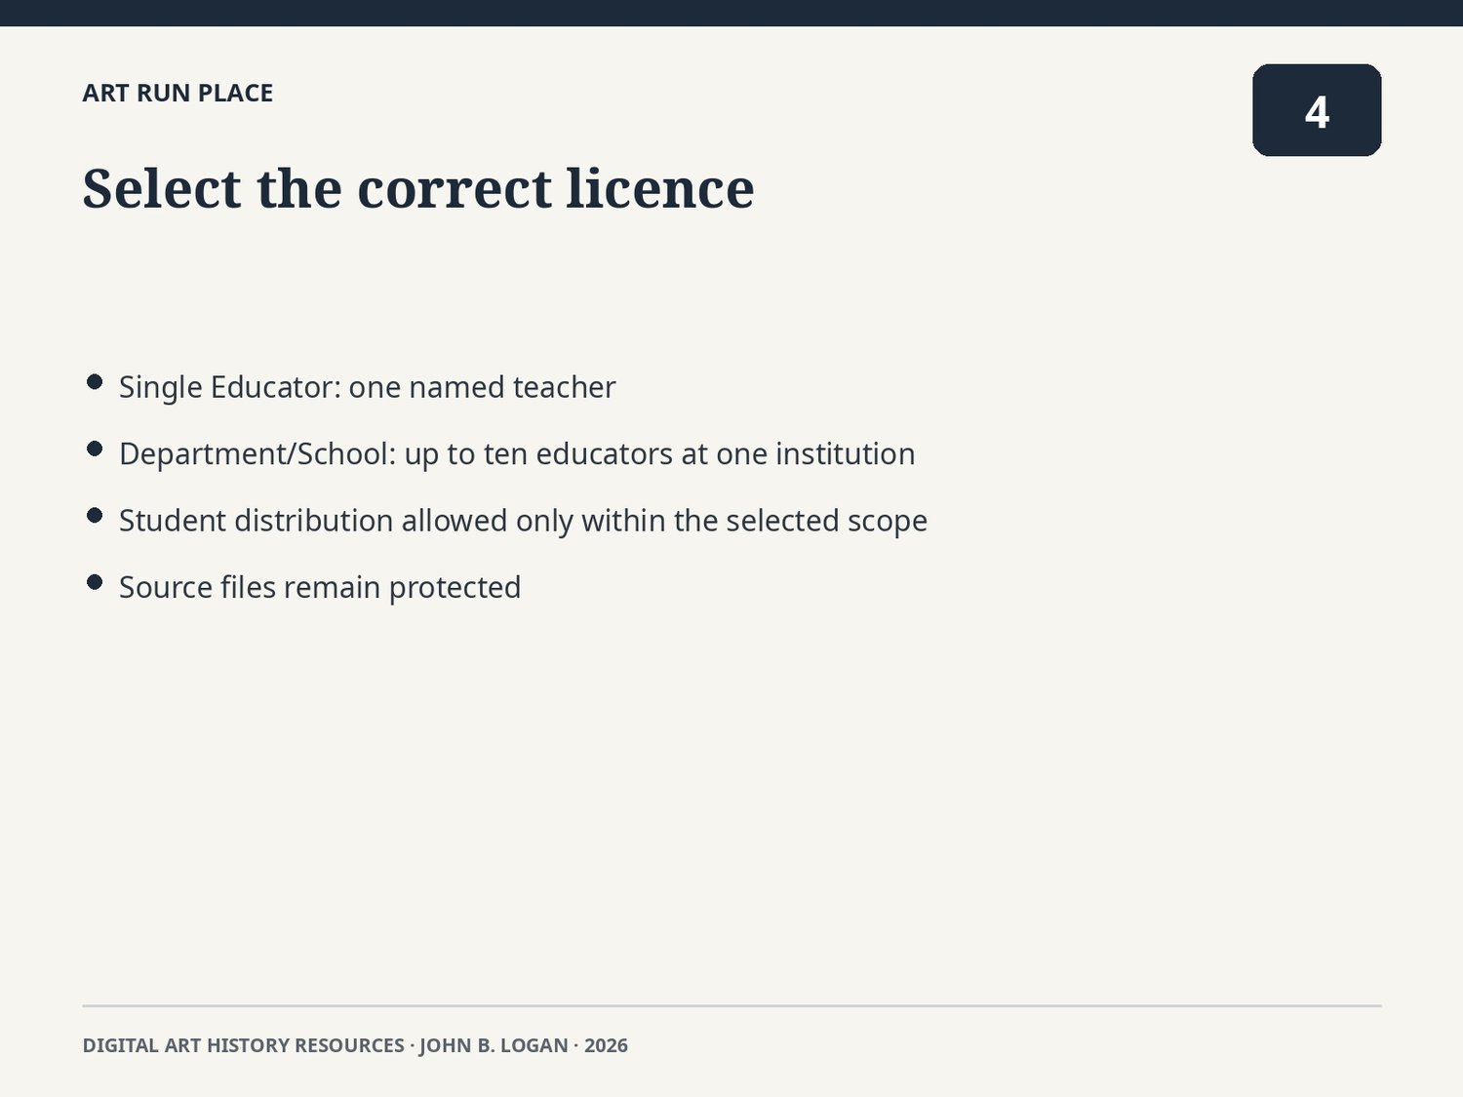Select the bullet dot before Source files
Screen dimensions: 1463x1097
tap(95, 582)
